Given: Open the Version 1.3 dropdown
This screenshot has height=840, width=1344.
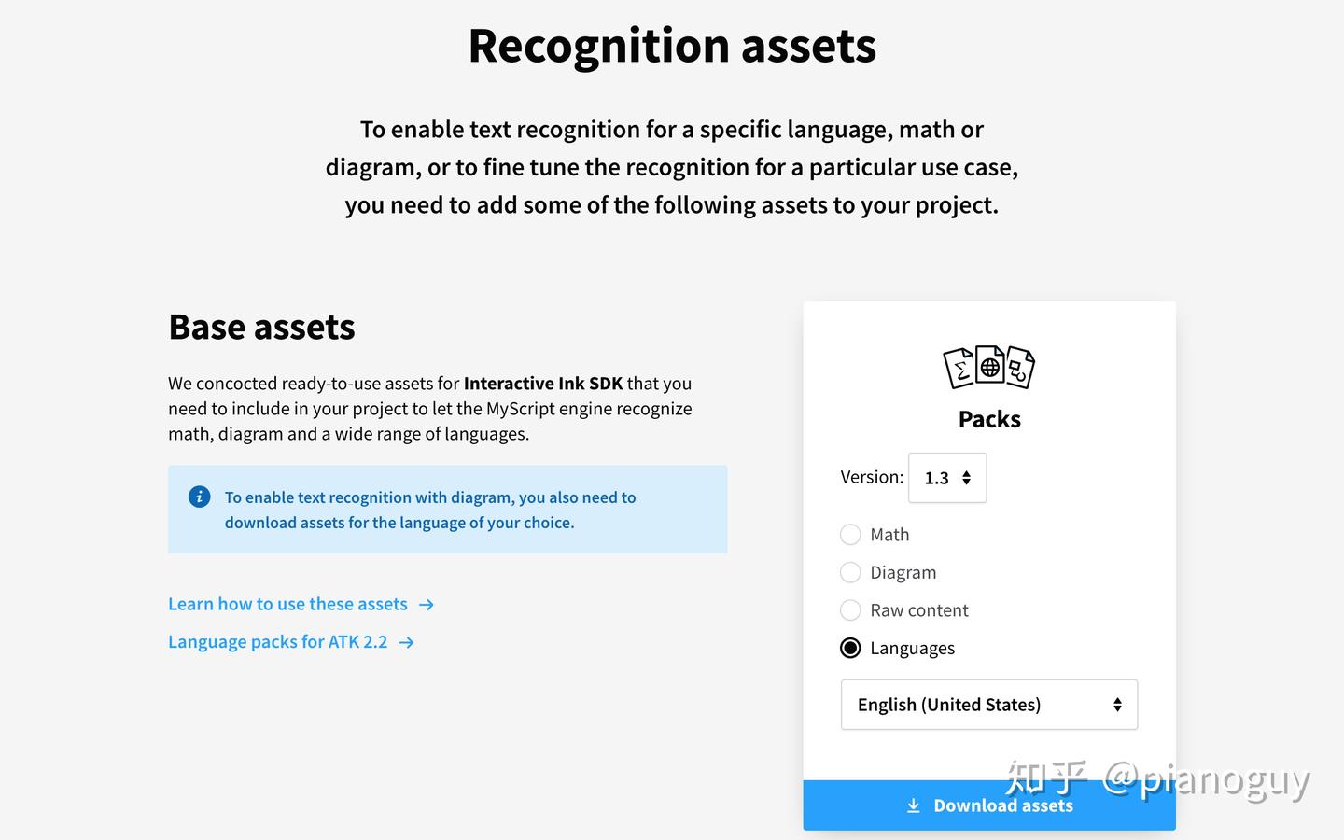Looking at the screenshot, I should [x=946, y=477].
